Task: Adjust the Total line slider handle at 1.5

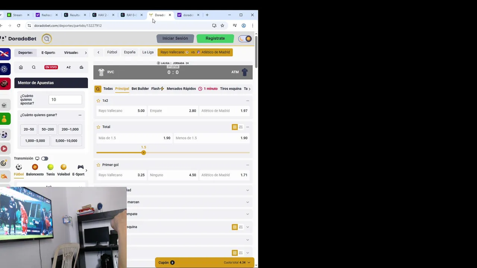Action: (x=143, y=153)
